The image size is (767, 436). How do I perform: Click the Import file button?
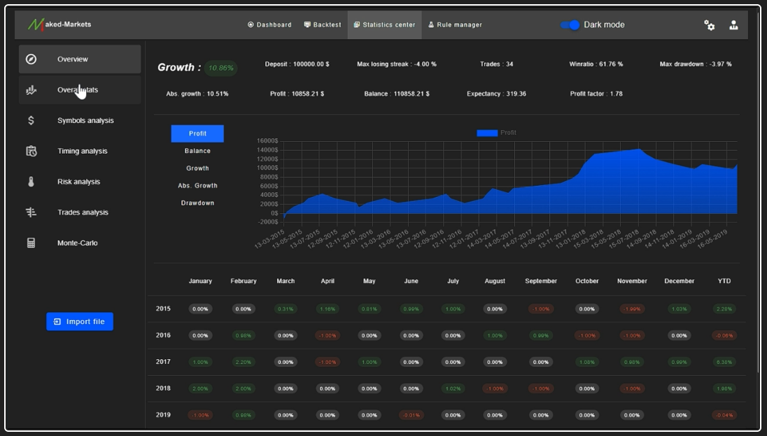(x=79, y=321)
